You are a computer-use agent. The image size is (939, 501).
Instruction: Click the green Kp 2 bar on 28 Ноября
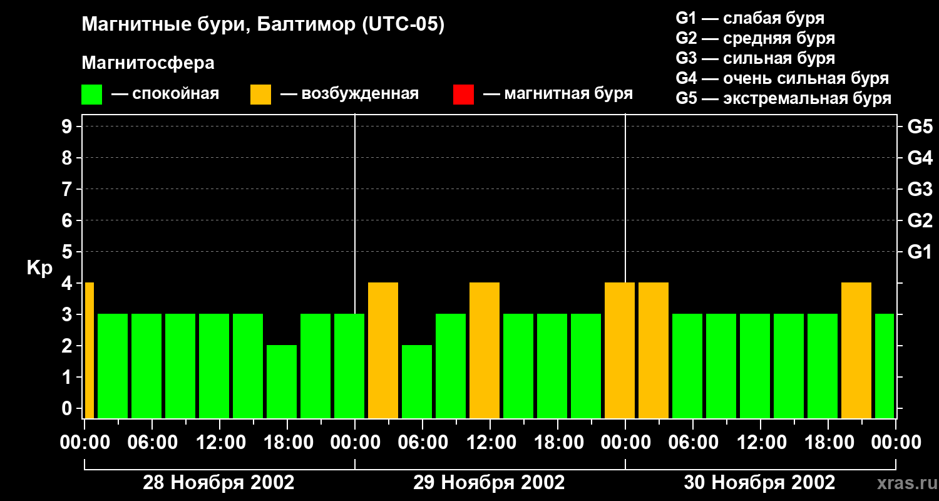click(x=282, y=381)
